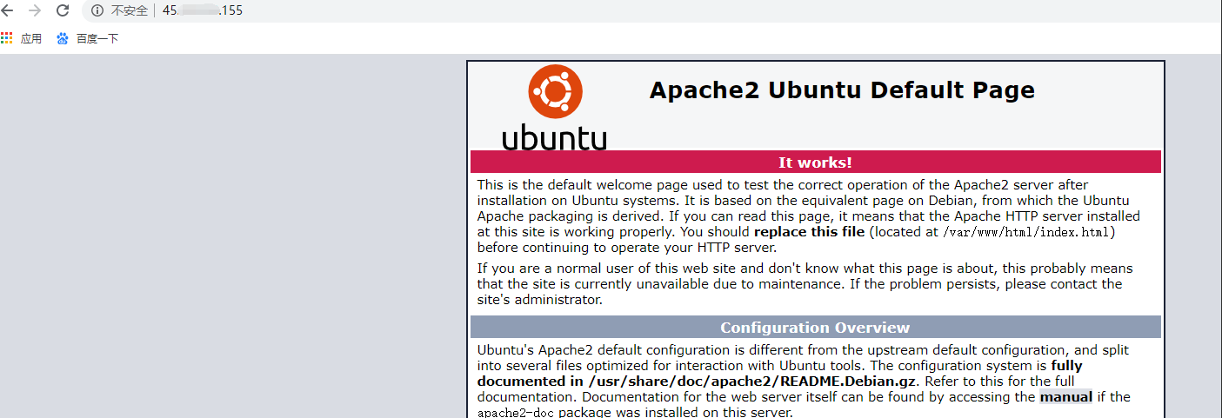Click the orange Ubuntu circle logo
Image resolution: width=1222 pixels, height=418 pixels.
point(555,92)
